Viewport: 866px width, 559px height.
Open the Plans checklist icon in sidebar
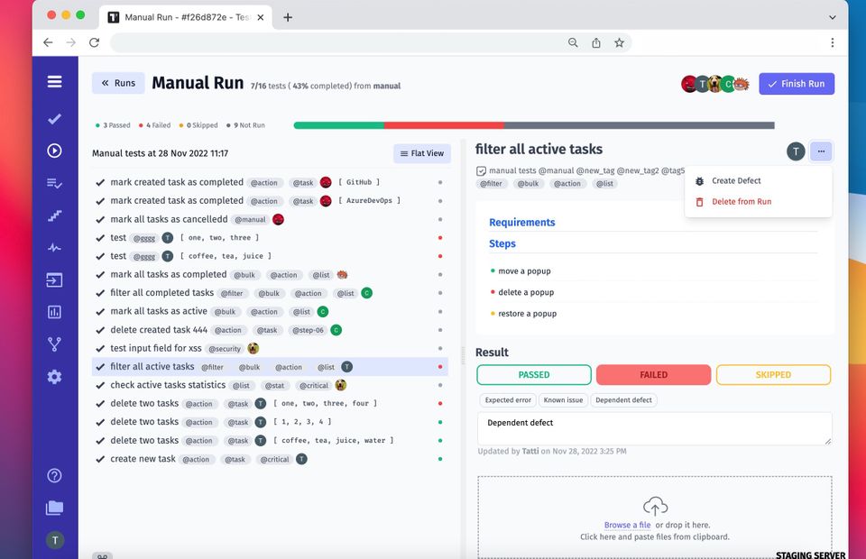54,183
